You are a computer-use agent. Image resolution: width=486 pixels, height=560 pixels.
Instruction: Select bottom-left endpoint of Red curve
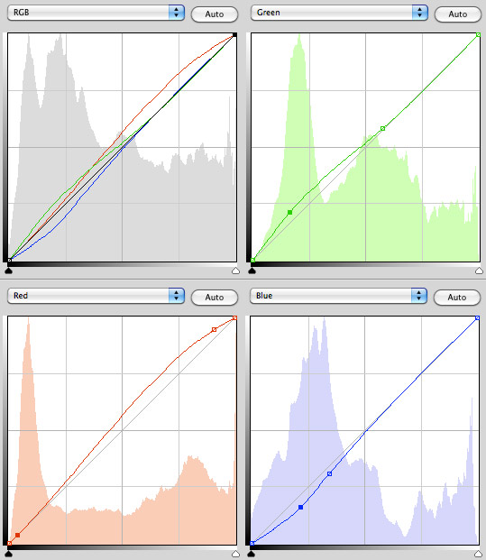[10, 543]
